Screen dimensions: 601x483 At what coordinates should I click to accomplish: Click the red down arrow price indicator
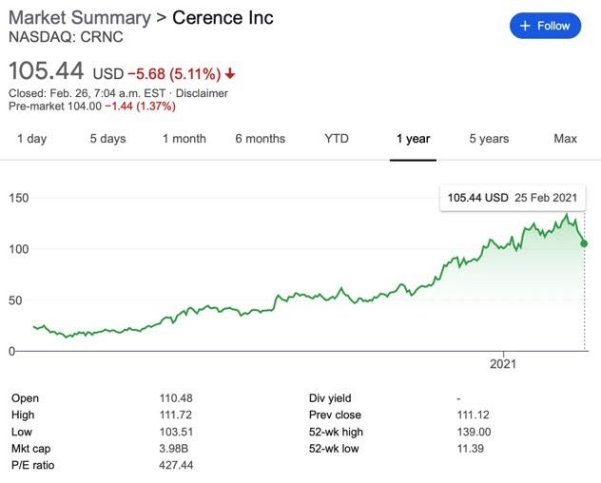pos(231,72)
